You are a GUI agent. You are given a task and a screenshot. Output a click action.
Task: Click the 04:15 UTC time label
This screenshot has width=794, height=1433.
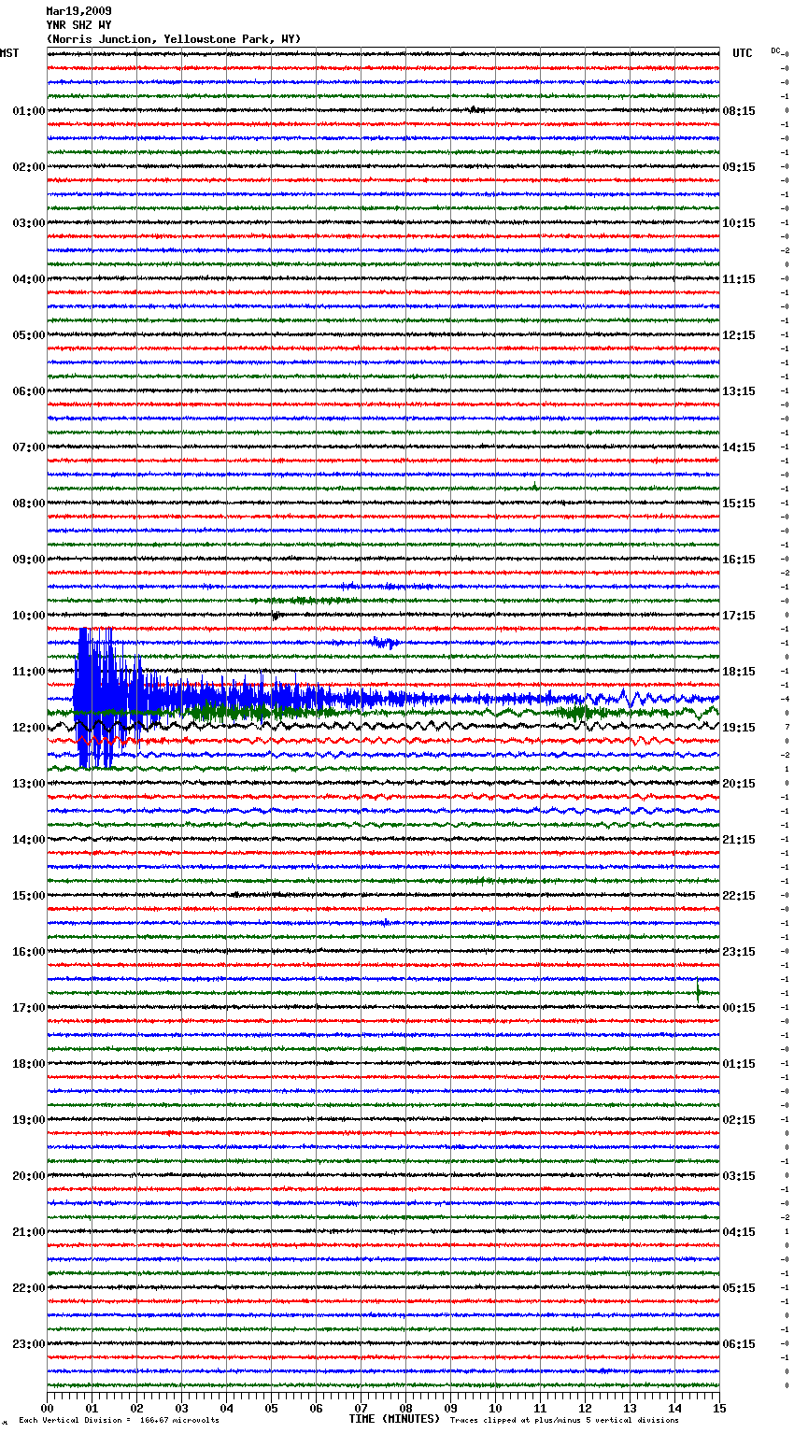pos(739,1232)
